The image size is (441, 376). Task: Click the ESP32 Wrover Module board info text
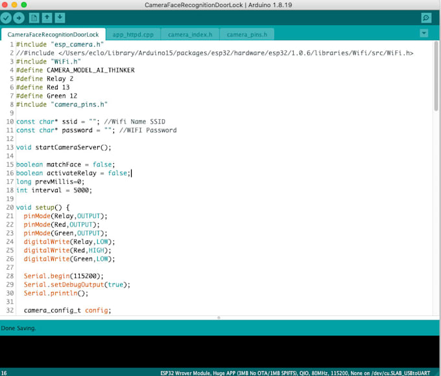point(295,373)
